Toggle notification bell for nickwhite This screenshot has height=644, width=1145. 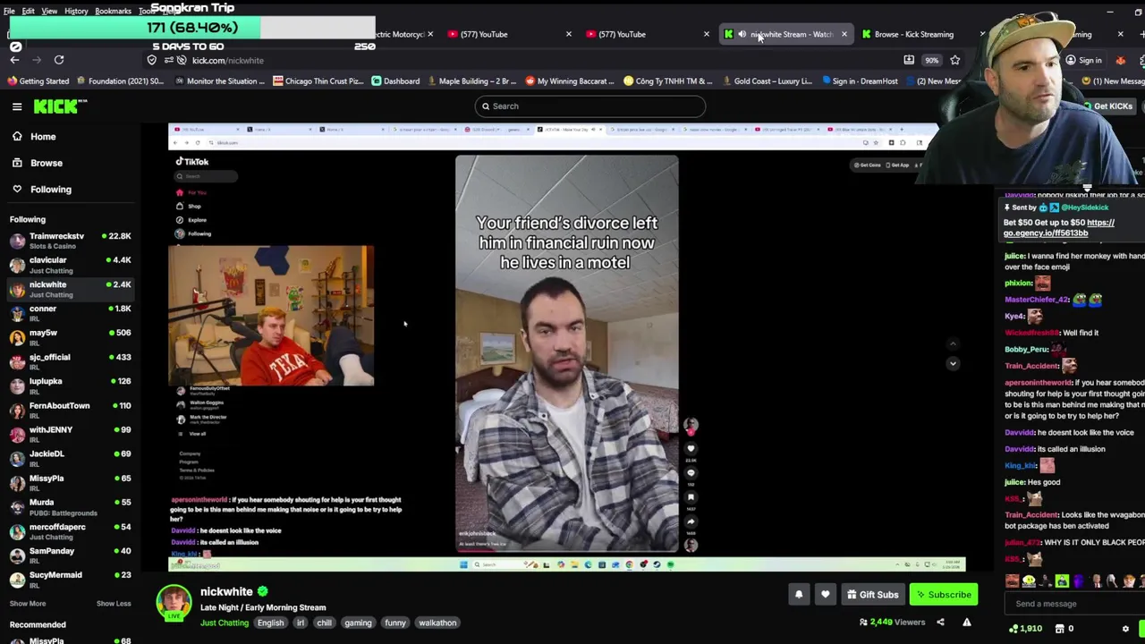pyautogui.click(x=799, y=595)
